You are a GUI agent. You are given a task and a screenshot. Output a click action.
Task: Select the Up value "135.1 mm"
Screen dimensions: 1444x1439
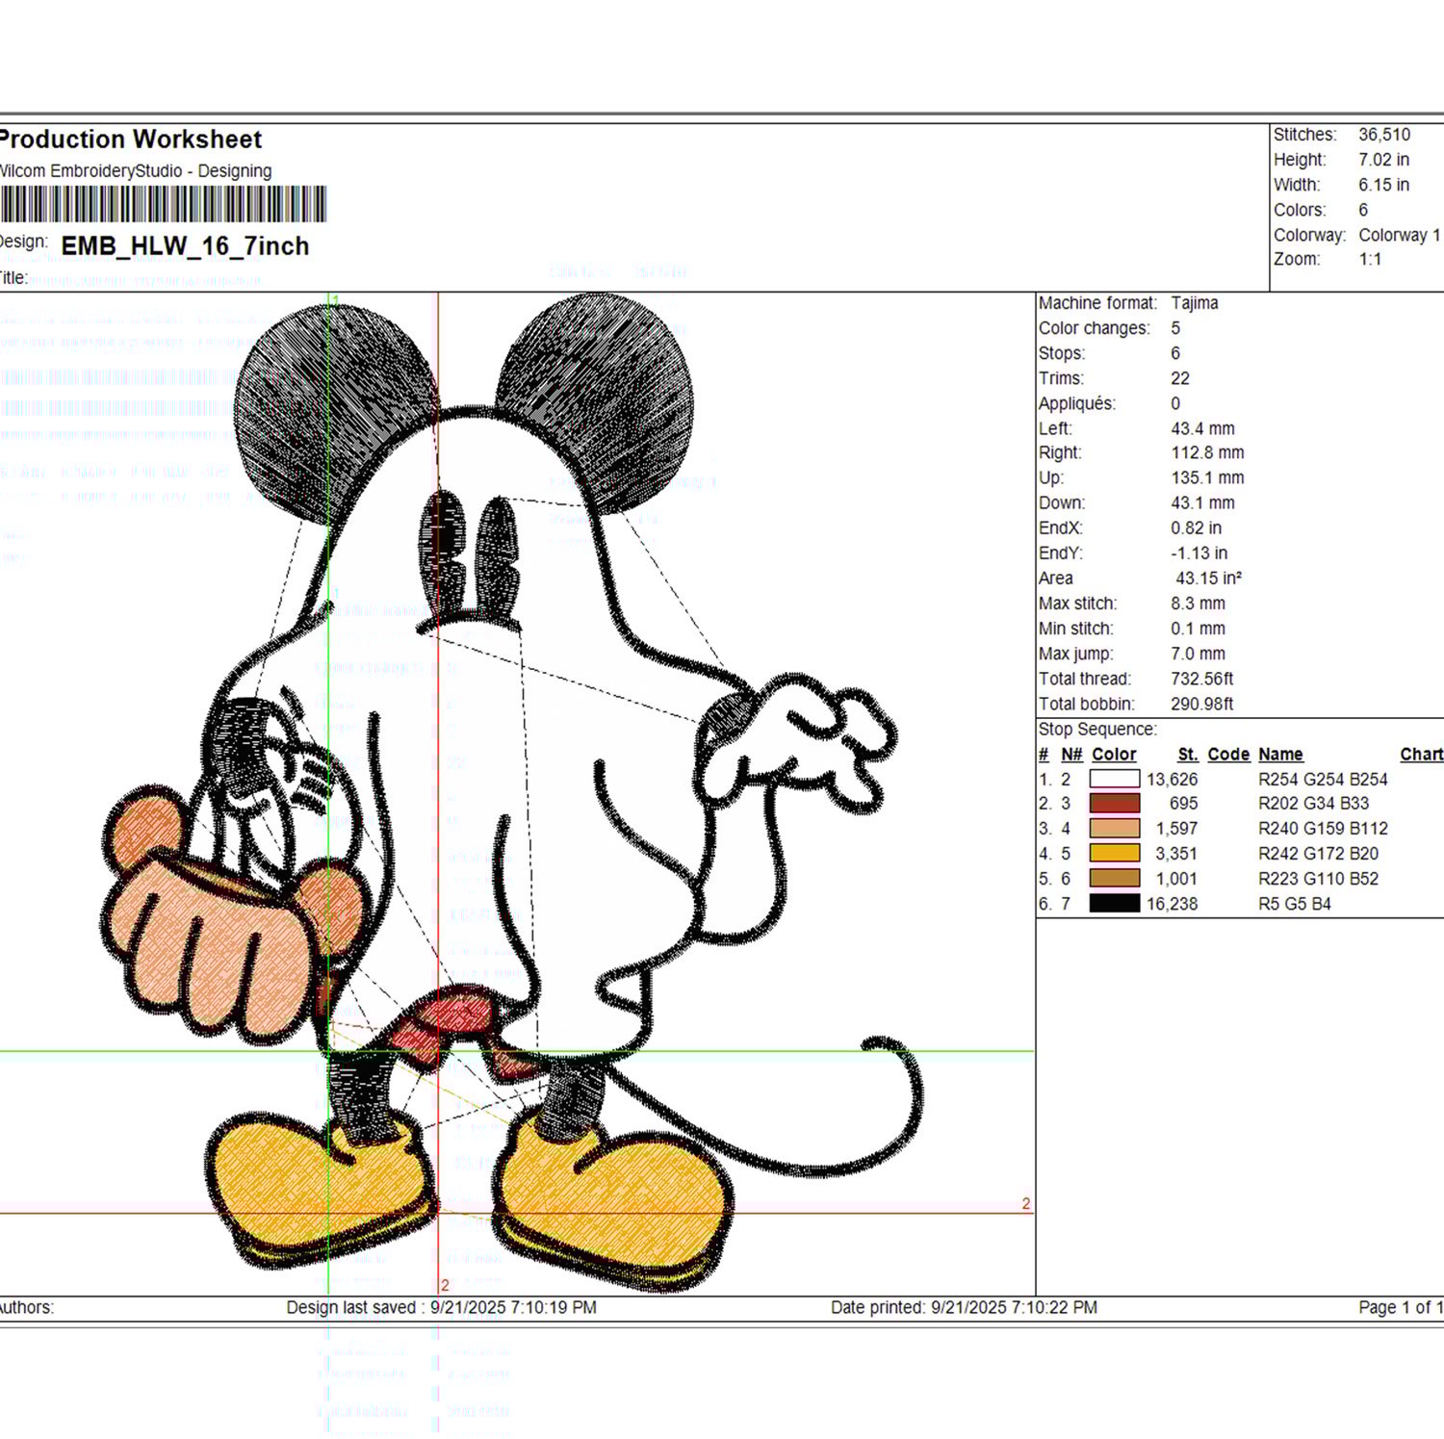[1207, 477]
